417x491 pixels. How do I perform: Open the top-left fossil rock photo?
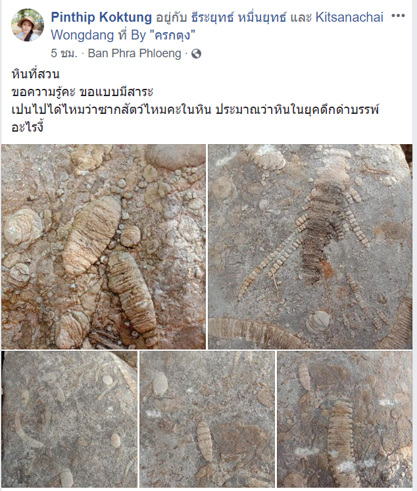click(x=103, y=246)
